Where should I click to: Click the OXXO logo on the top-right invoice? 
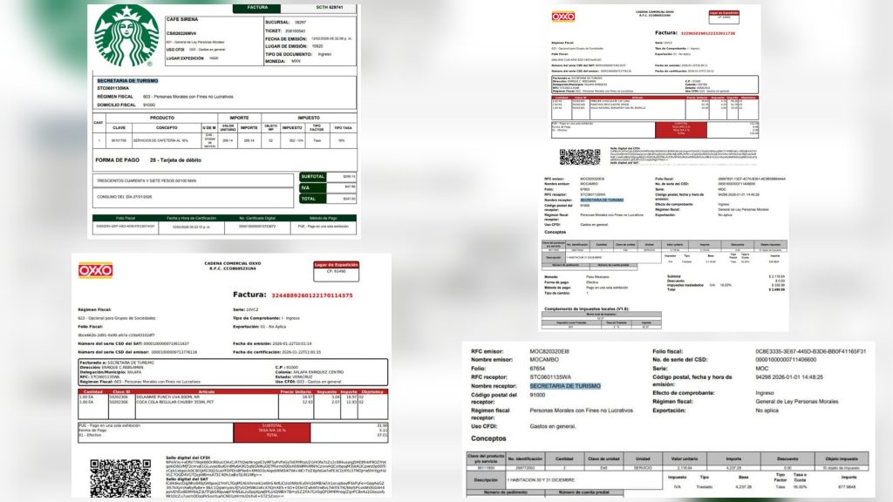click(562, 17)
